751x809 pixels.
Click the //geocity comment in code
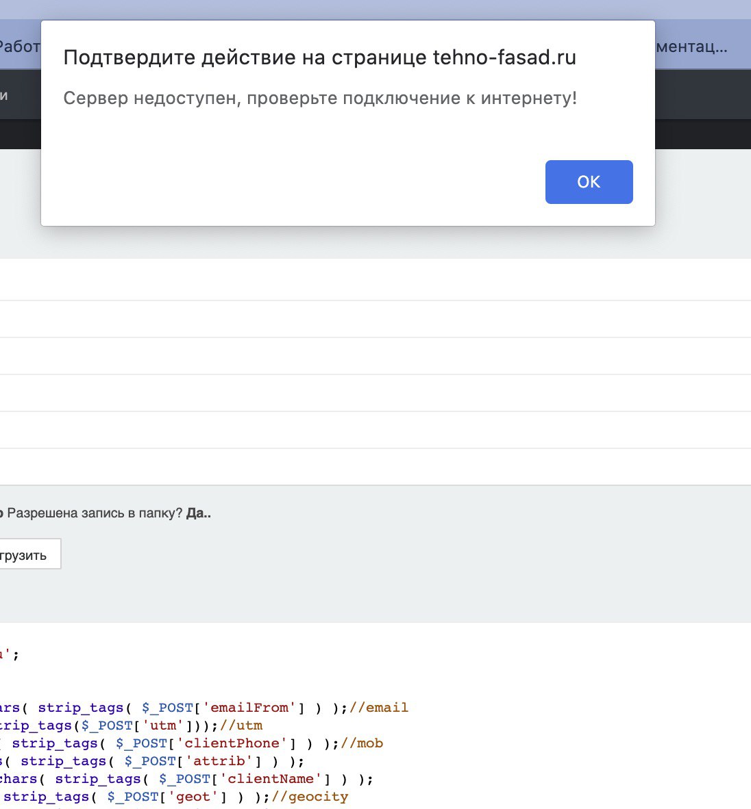[310, 797]
